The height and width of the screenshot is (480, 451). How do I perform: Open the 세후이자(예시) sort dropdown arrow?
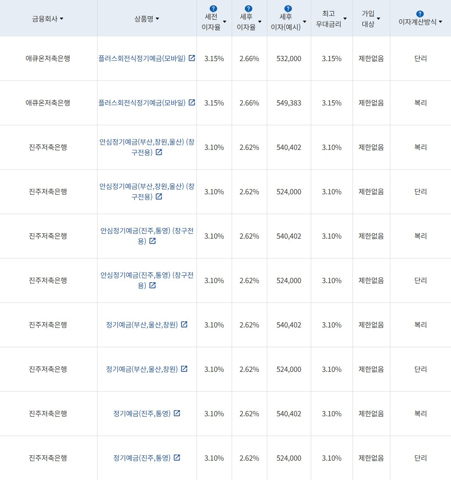304,21
